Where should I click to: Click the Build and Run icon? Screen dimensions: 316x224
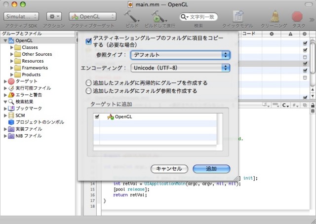coord(159,16)
